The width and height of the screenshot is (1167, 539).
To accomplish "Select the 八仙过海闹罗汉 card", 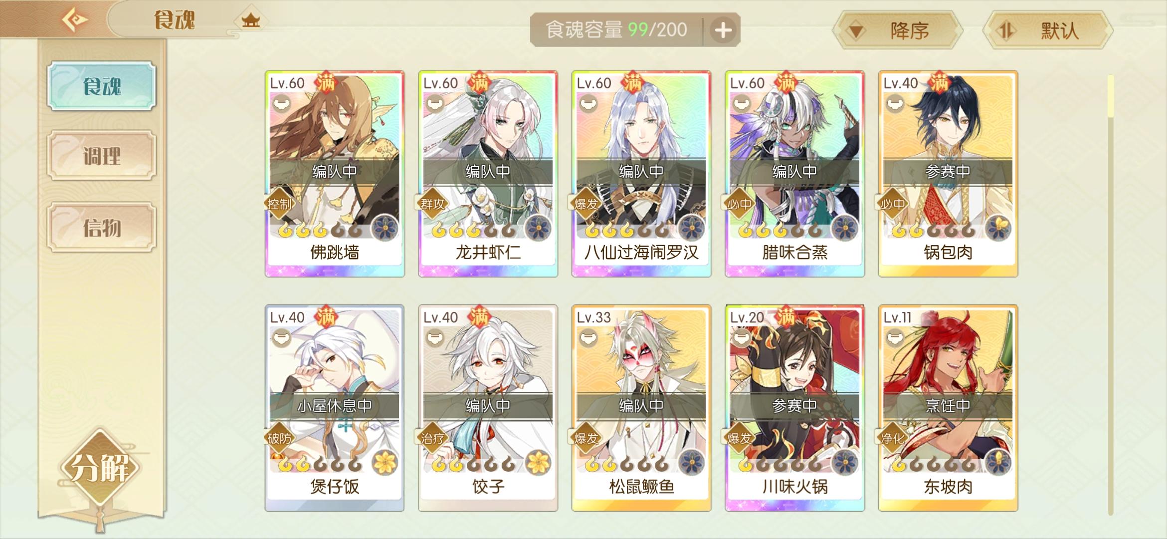I will coord(641,174).
